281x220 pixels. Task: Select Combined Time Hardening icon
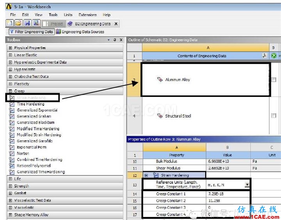(12, 159)
